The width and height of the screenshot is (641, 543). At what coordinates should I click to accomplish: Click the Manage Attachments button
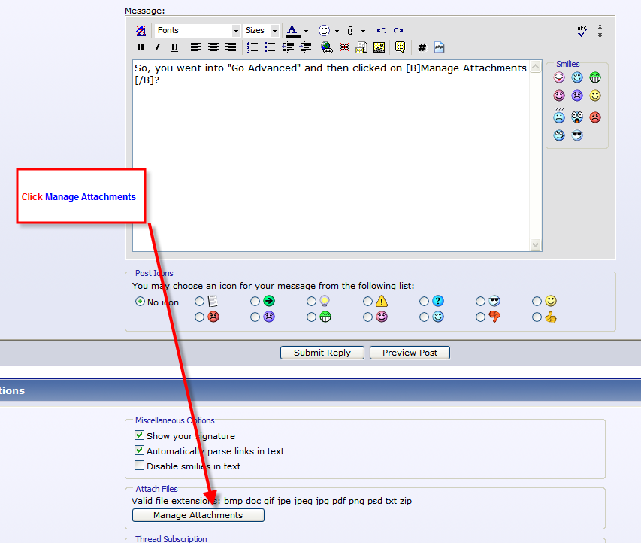click(198, 515)
